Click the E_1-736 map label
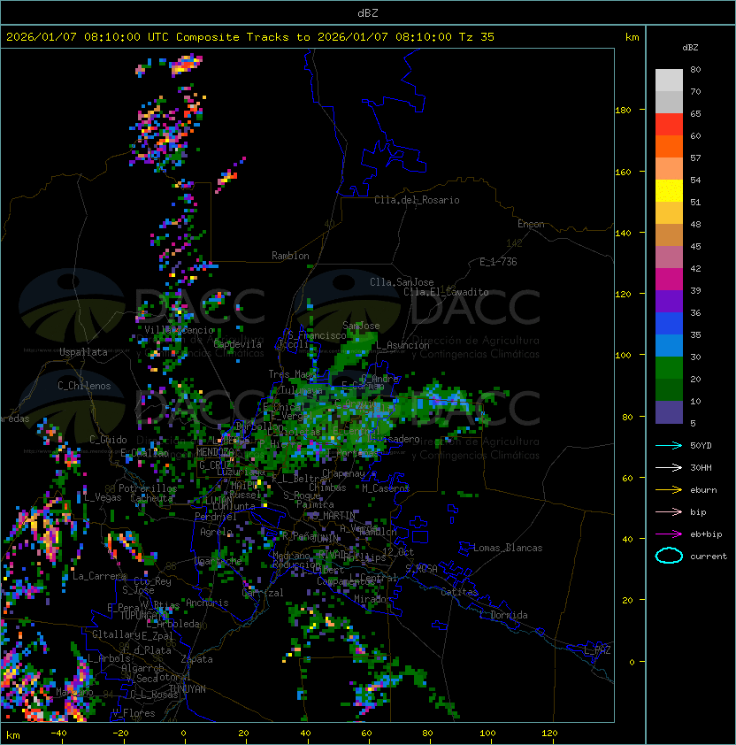The image size is (736, 745). tap(498, 262)
